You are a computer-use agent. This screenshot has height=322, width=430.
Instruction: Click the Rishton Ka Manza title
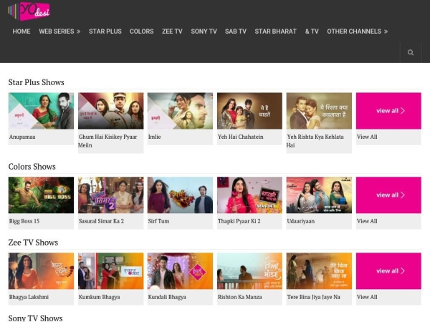point(239,297)
